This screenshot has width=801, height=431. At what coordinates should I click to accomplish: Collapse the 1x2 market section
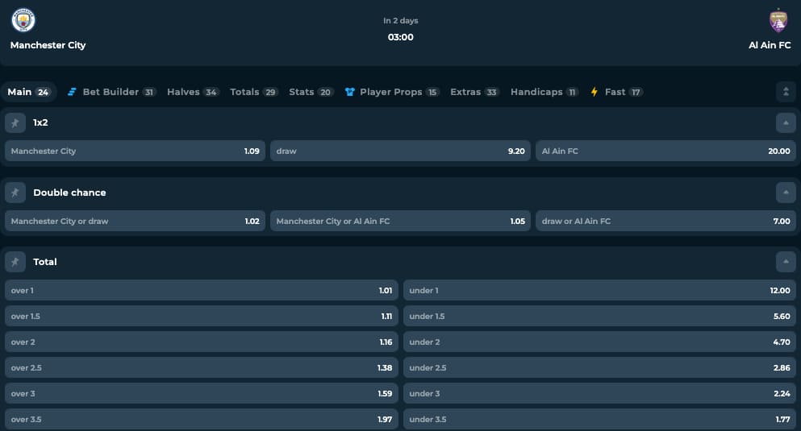tap(786, 123)
